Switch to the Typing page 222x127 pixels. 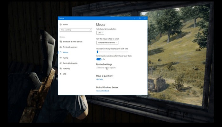coord(66,58)
